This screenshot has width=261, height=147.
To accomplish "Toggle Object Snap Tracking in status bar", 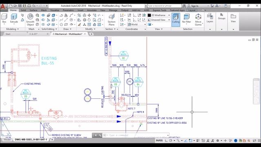I will pyautogui.click(x=186, y=140).
